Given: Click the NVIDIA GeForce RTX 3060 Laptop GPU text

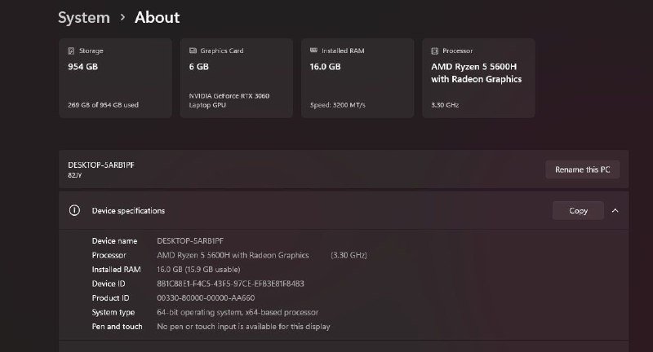Looking at the screenshot, I should point(229,100).
